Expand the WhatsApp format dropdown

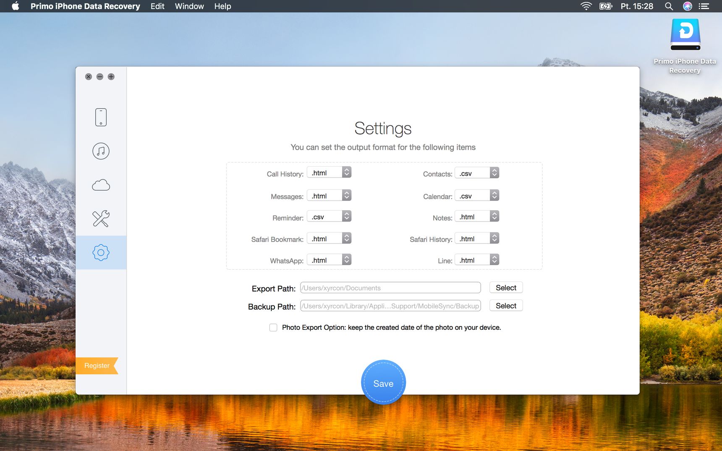click(329, 260)
